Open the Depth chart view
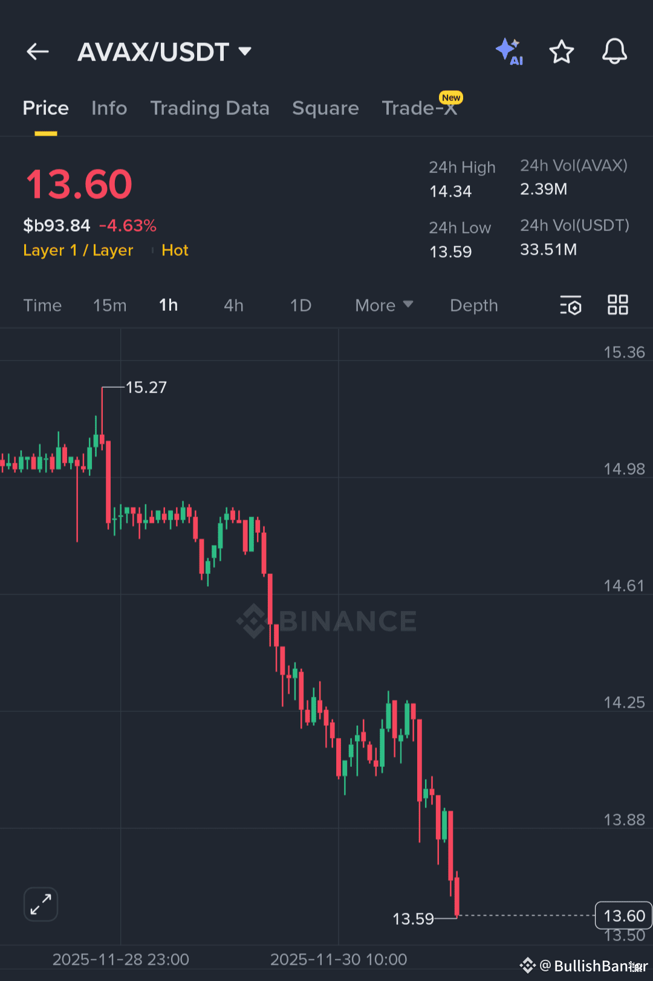This screenshot has height=981, width=653. (474, 305)
